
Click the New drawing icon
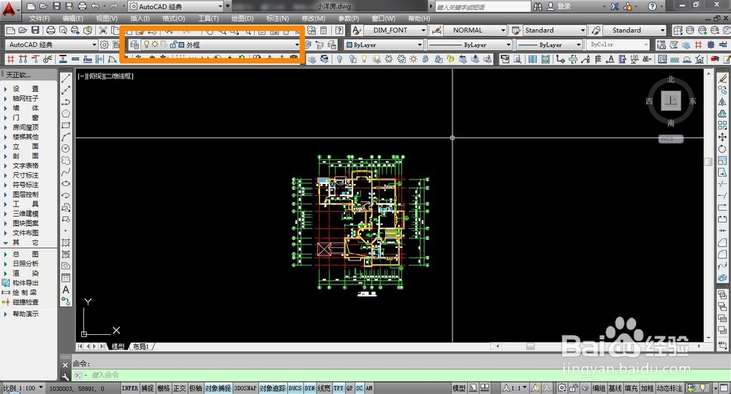tap(10, 30)
